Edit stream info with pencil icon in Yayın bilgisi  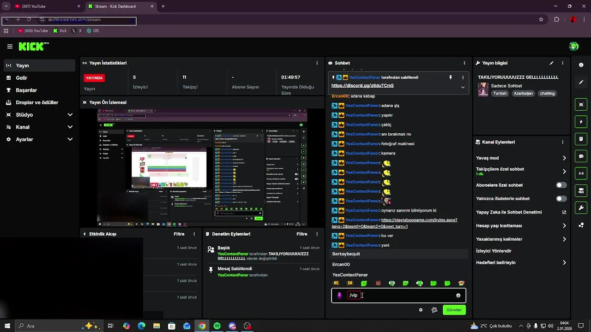(x=551, y=63)
